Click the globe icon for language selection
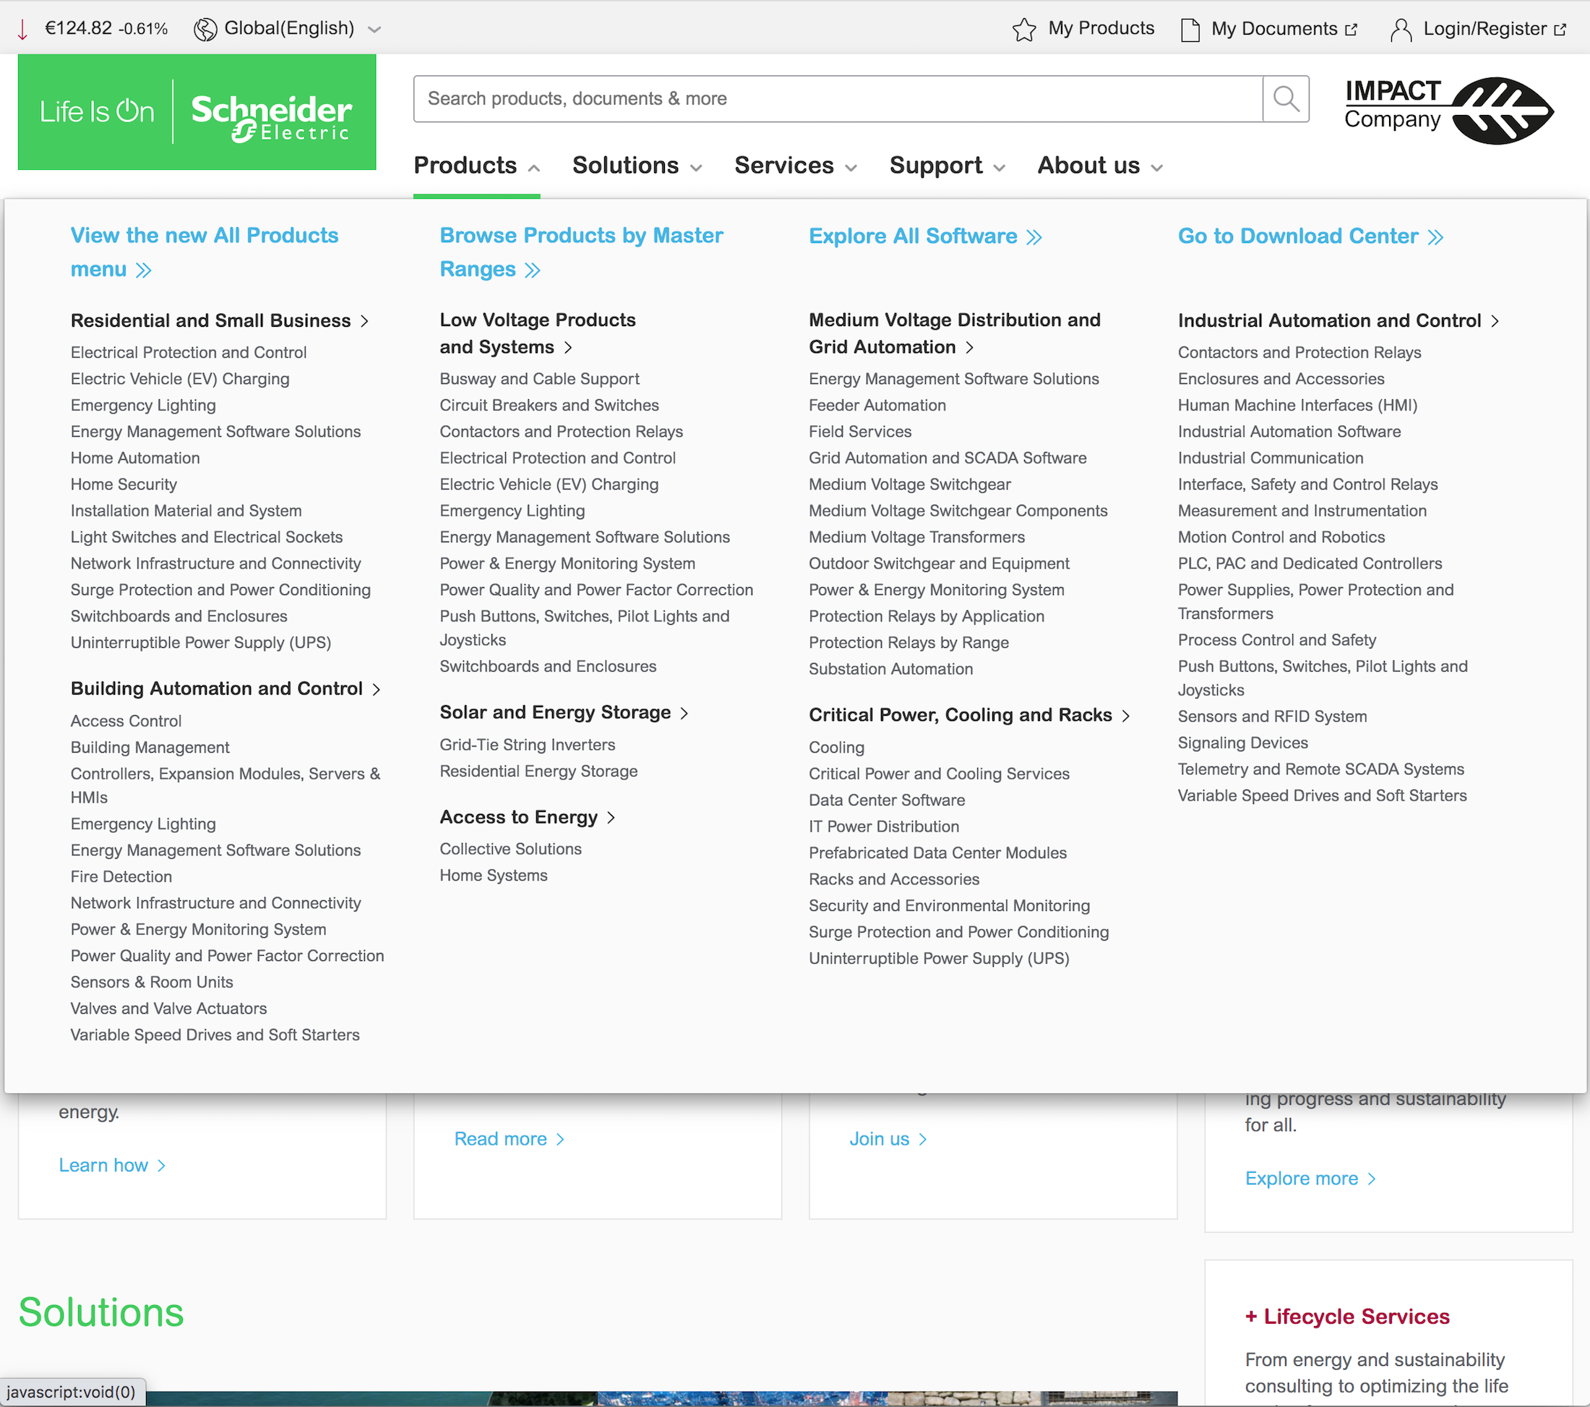Screen dimensions: 1590x1407 click(x=205, y=28)
